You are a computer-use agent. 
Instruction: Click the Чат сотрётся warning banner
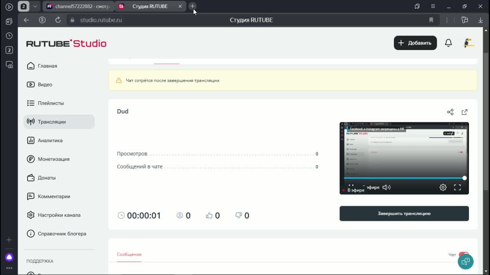pos(293,80)
